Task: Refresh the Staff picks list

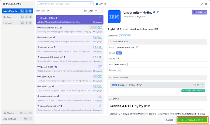Action: click(48, 11)
